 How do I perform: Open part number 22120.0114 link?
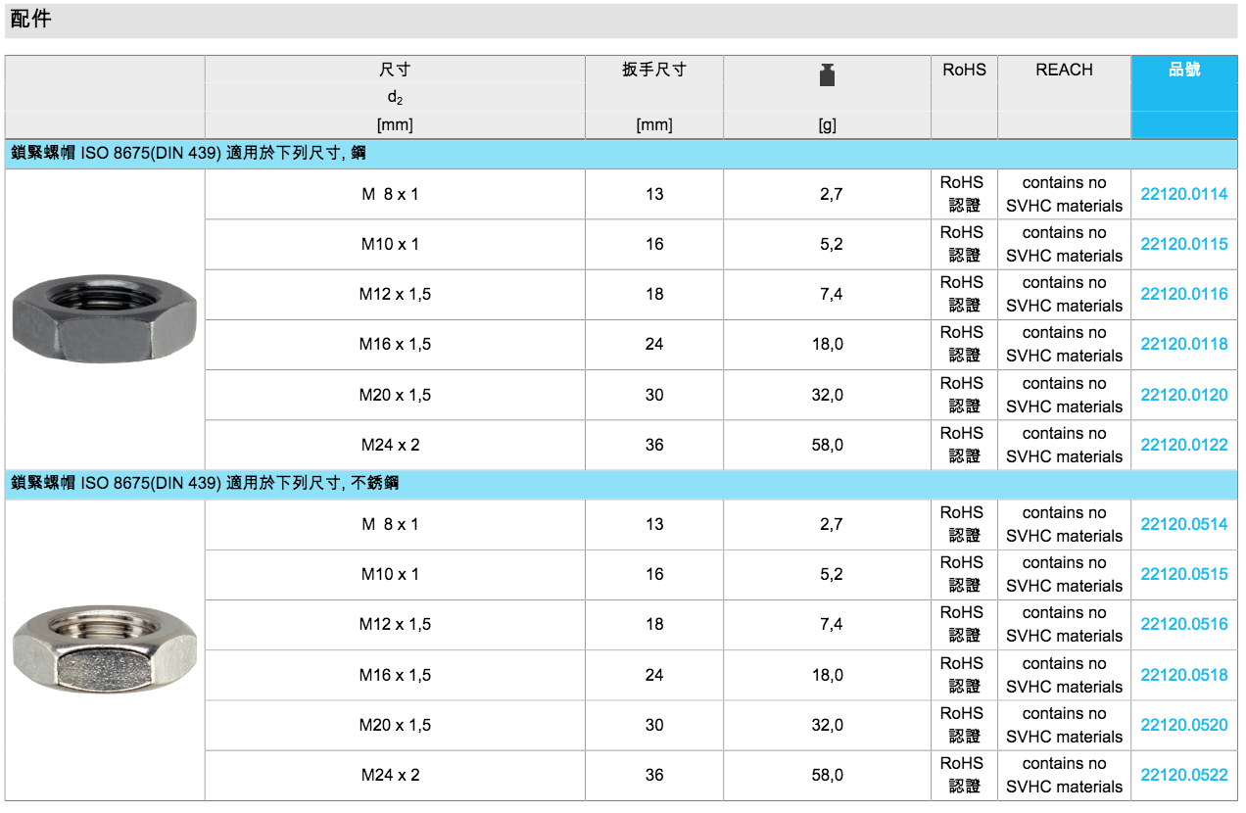[1183, 194]
